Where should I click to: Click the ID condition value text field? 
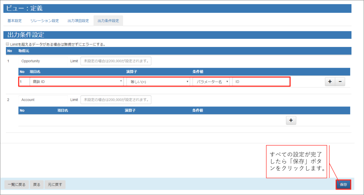click(260, 82)
